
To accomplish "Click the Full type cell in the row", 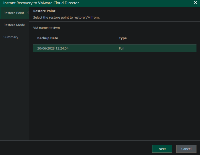I will 122,48.
